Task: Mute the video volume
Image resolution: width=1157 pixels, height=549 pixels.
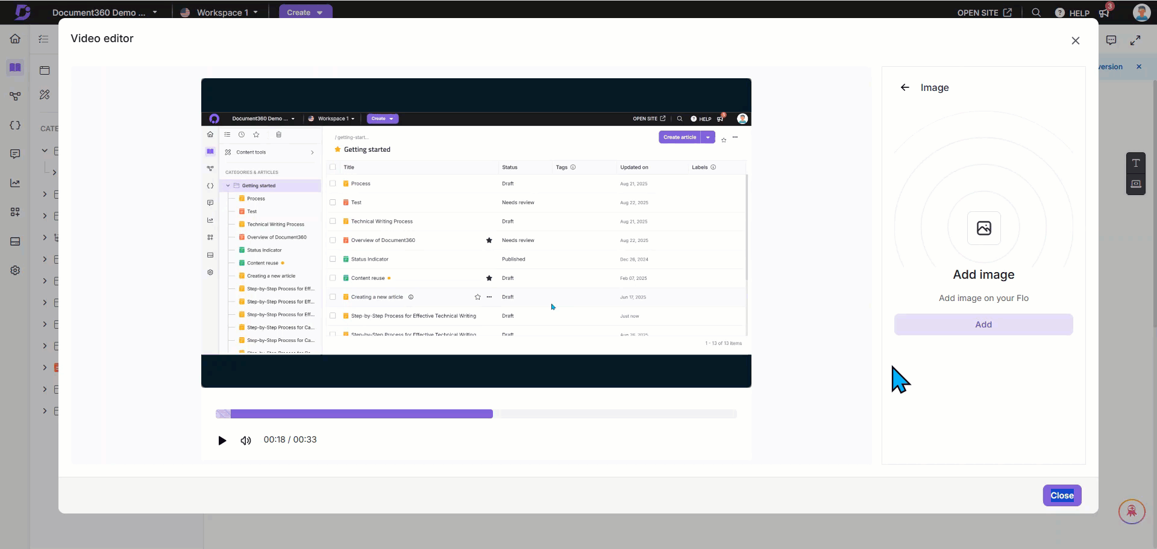Action: (x=245, y=441)
